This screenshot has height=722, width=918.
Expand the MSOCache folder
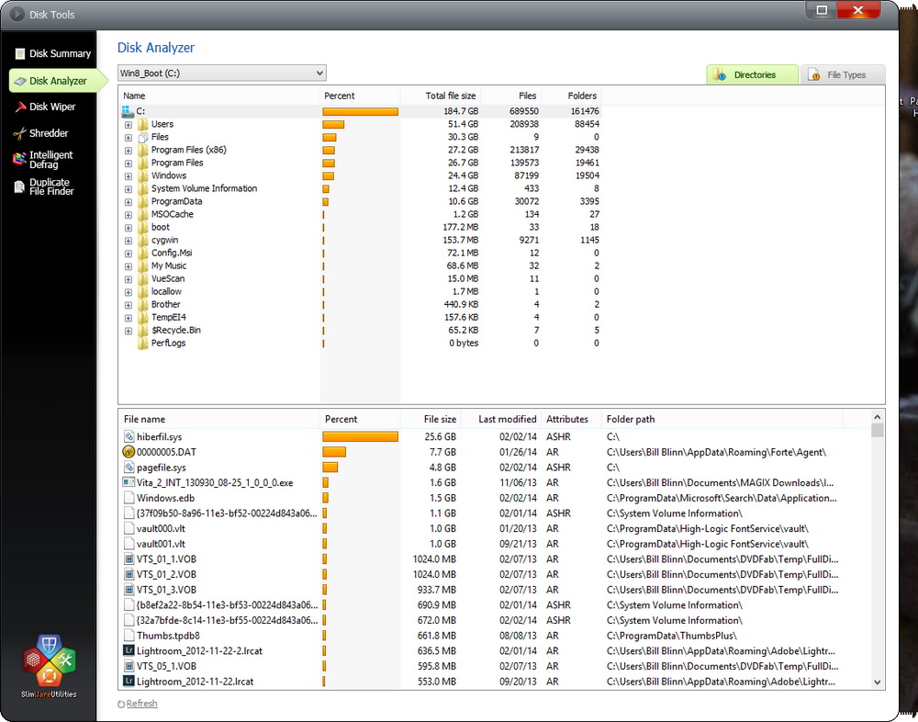pos(129,215)
